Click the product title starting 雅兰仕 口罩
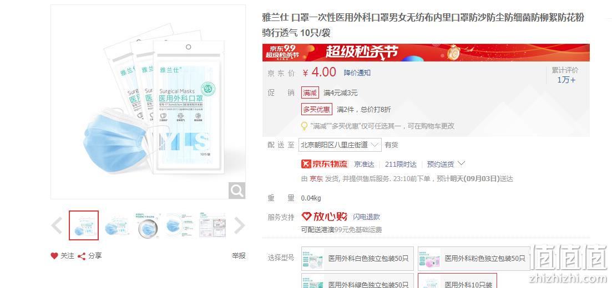Image resolution: width=612 pixels, height=288 pixels. [x=423, y=25]
